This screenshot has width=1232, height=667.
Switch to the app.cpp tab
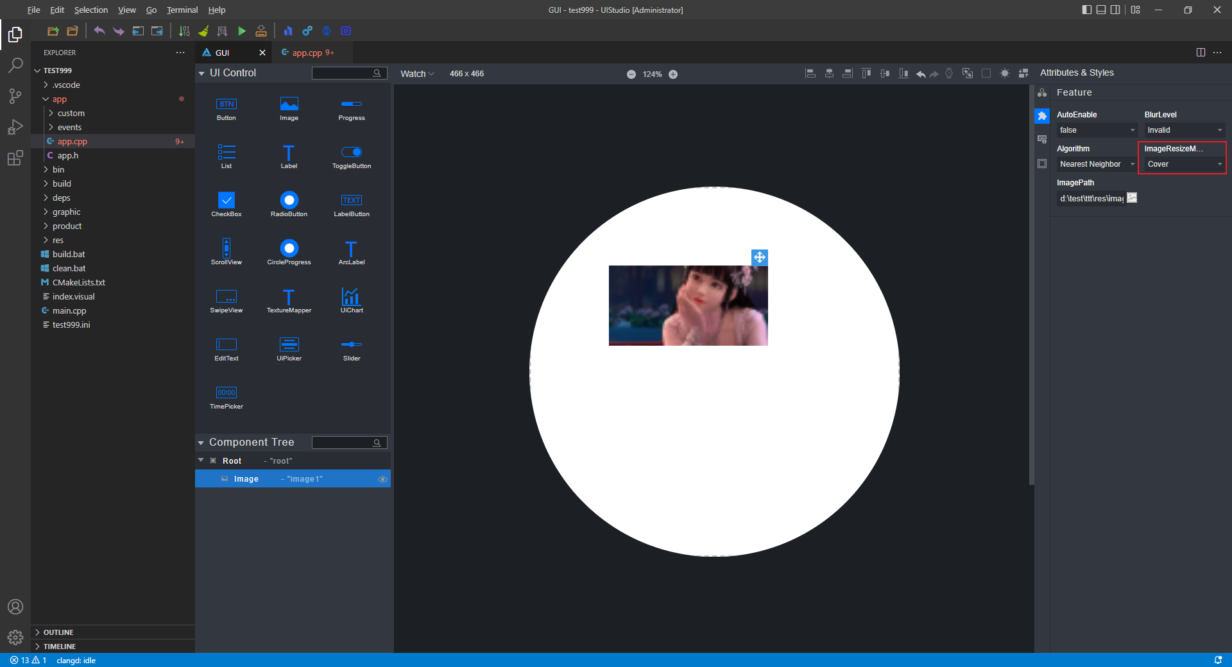pyautogui.click(x=308, y=53)
